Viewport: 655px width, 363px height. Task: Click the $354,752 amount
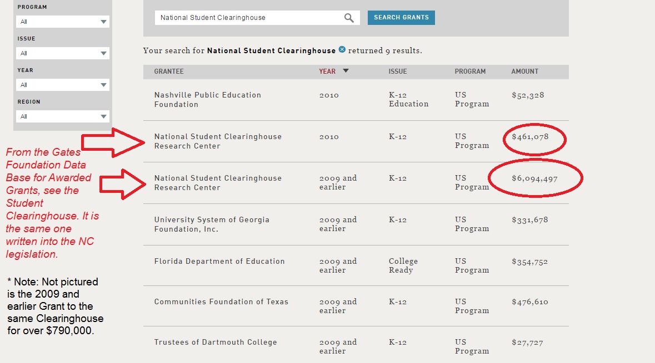529,262
